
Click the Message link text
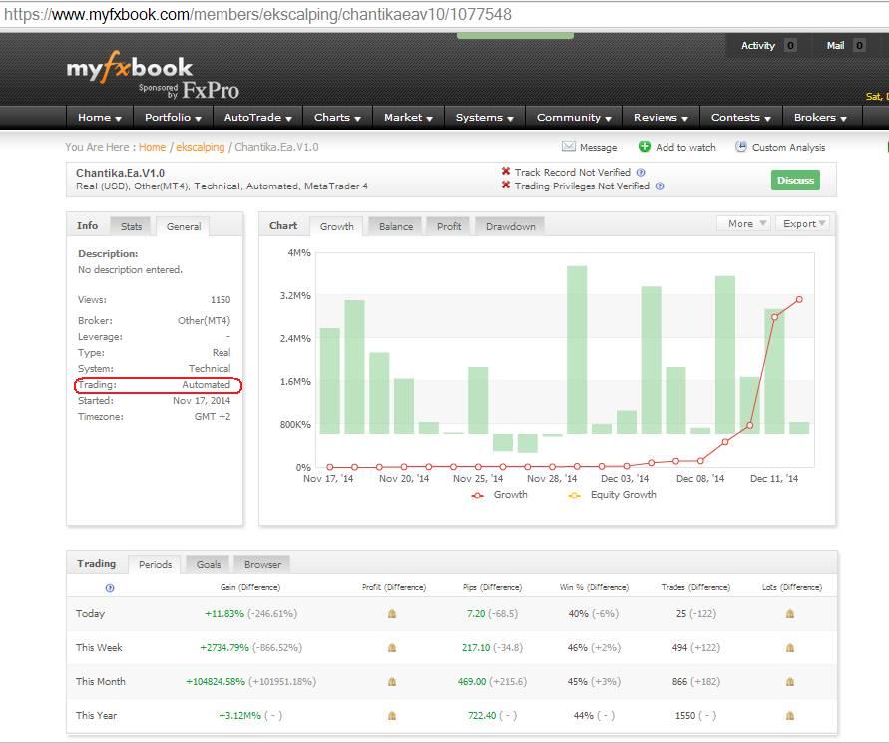pos(598,147)
